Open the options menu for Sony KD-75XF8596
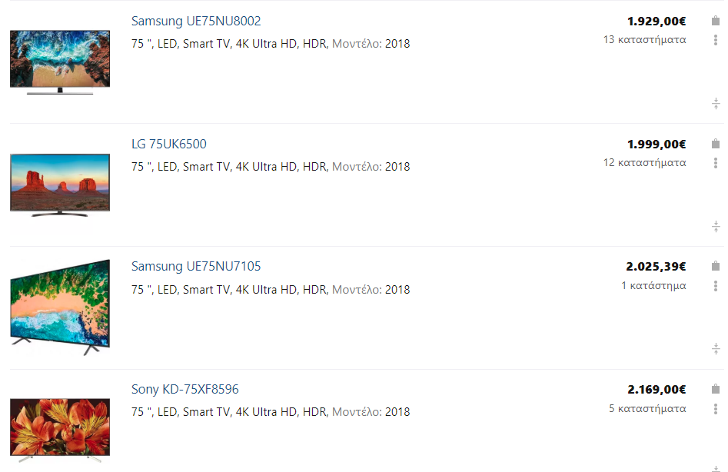728x472 pixels. tap(715, 409)
